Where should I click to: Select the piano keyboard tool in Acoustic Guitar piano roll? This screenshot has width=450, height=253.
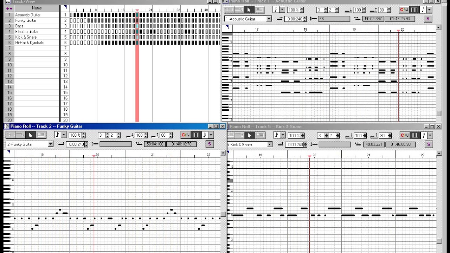pyautogui.click(x=259, y=9)
